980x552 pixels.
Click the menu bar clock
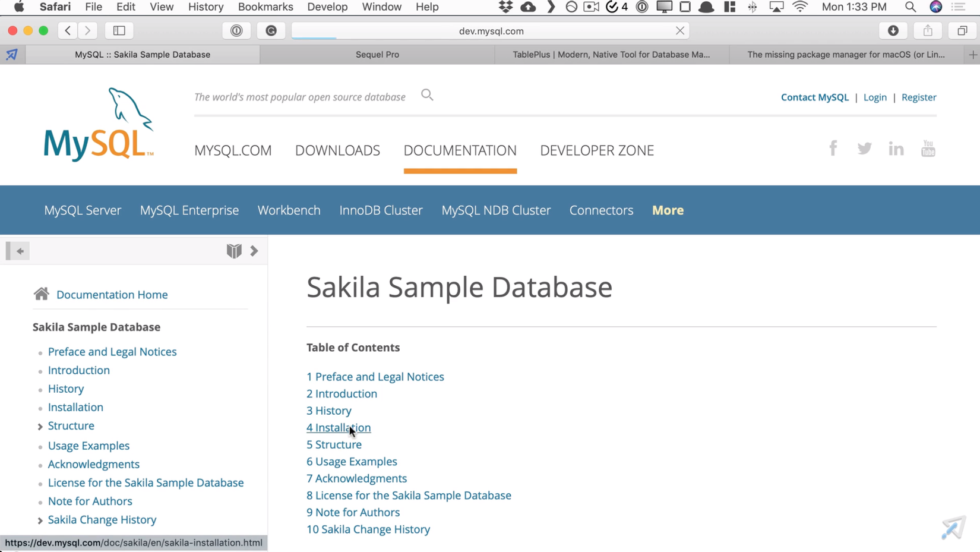coord(854,7)
